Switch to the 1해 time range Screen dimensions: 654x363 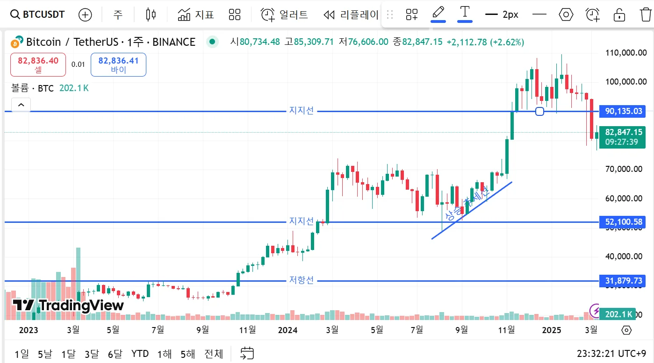point(165,354)
